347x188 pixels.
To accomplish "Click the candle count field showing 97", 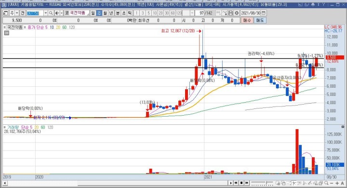I will (199, 13).
